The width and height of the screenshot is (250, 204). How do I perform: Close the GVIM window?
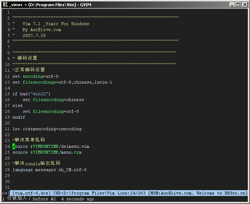(245, 5)
